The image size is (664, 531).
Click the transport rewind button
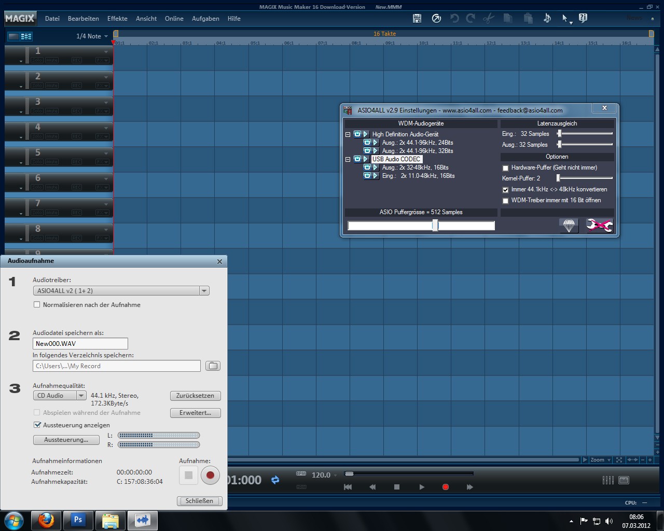click(x=372, y=487)
